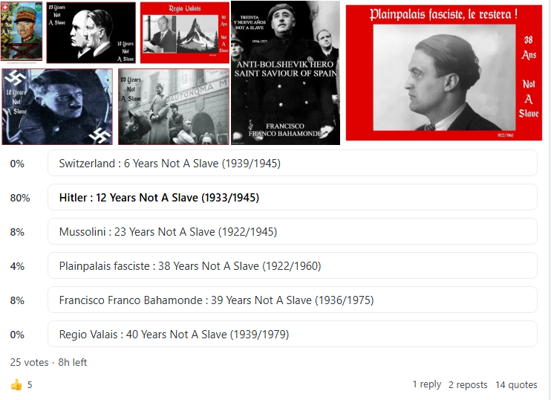Choose the Regio Valais 1939/1979 option
The width and height of the screenshot is (551, 400).
coord(293,334)
